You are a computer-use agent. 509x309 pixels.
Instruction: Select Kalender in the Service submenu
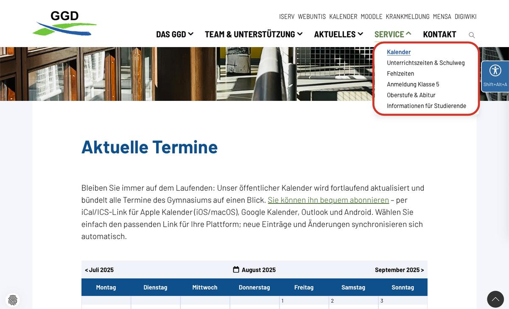click(x=399, y=52)
